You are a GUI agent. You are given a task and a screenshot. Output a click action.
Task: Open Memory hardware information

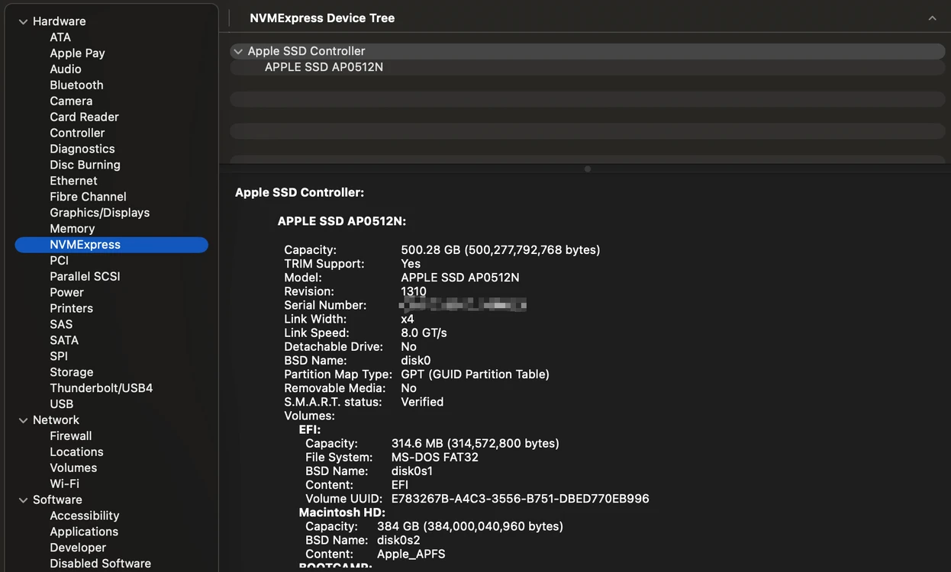(x=73, y=229)
